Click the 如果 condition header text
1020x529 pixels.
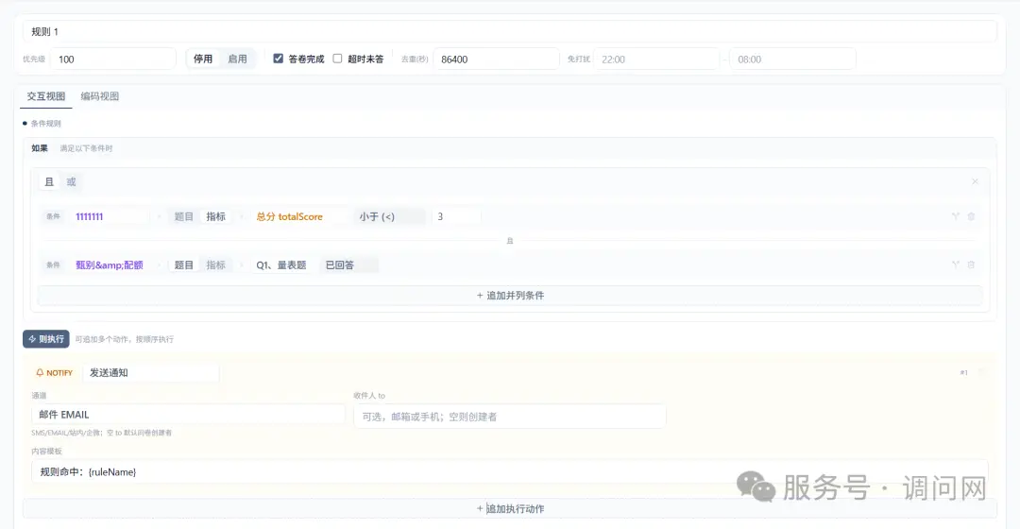(40, 148)
